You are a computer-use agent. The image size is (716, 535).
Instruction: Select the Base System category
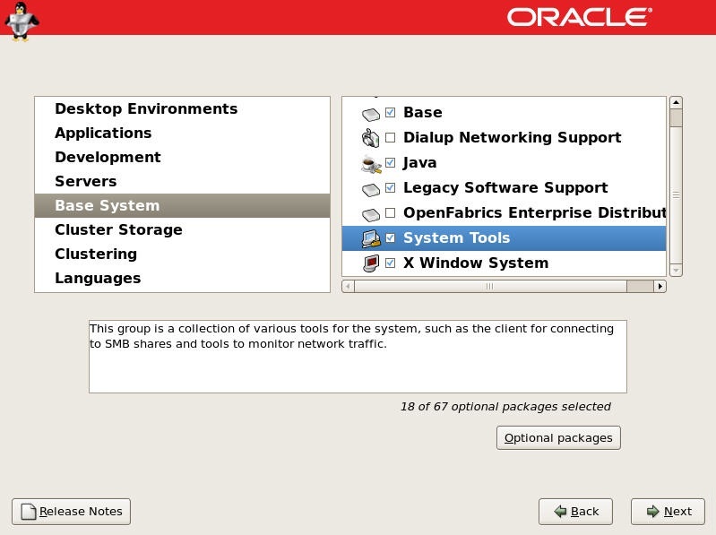[x=182, y=205]
